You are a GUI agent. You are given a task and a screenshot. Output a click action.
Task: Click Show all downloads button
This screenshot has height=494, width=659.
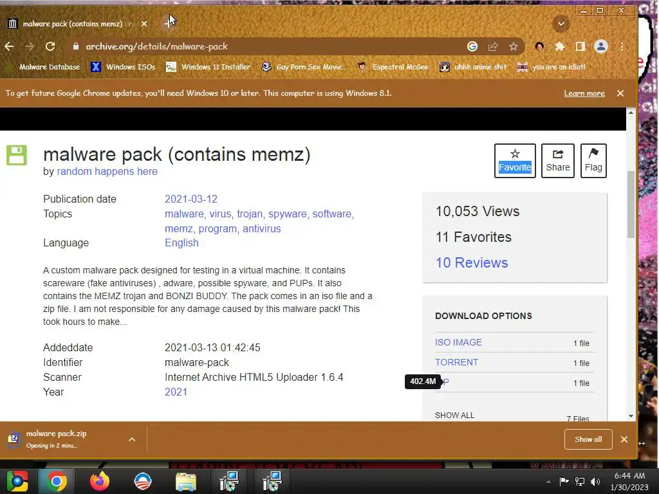click(x=588, y=439)
